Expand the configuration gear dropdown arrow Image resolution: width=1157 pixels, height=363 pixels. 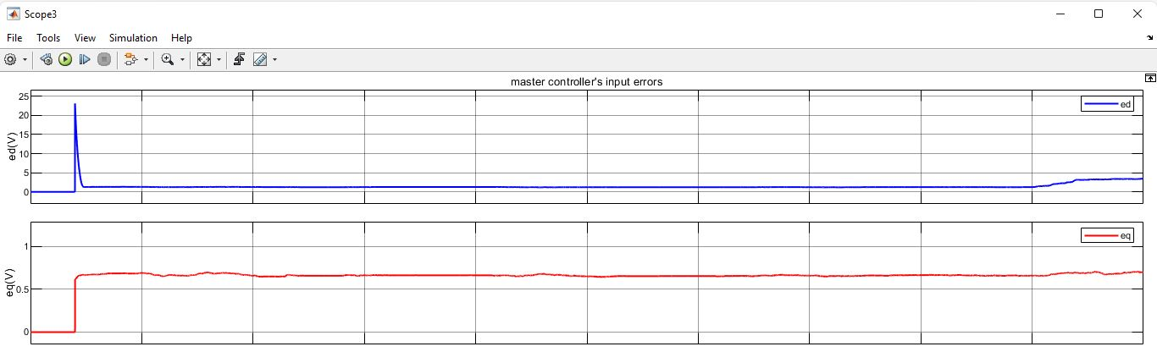coord(25,60)
